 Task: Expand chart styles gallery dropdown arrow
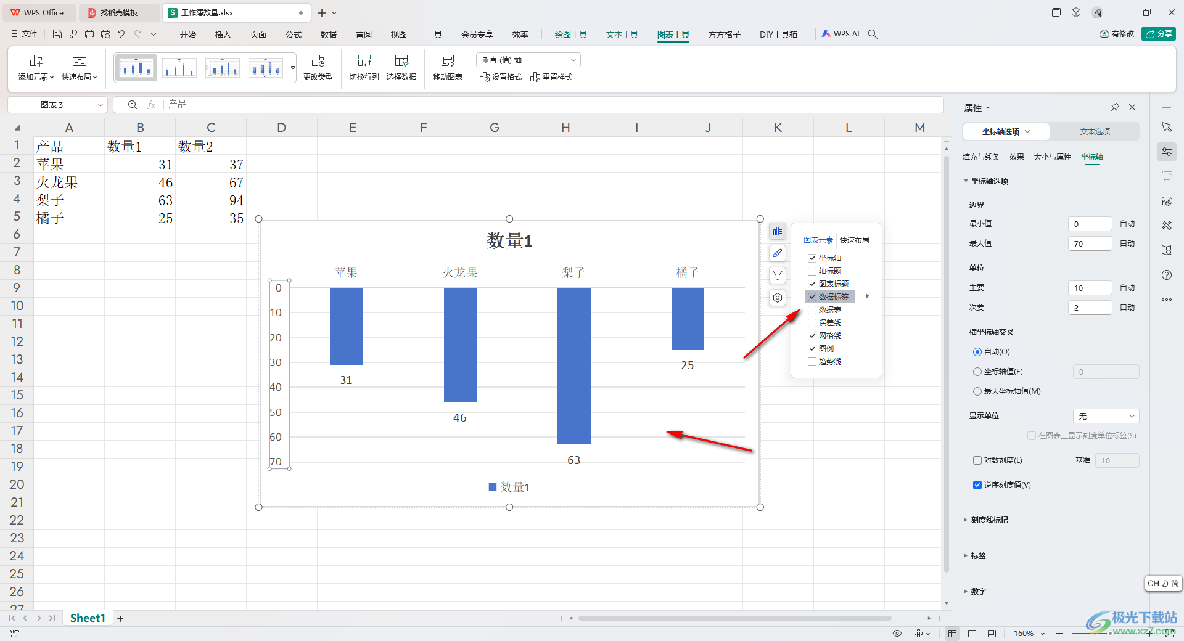[x=293, y=67]
